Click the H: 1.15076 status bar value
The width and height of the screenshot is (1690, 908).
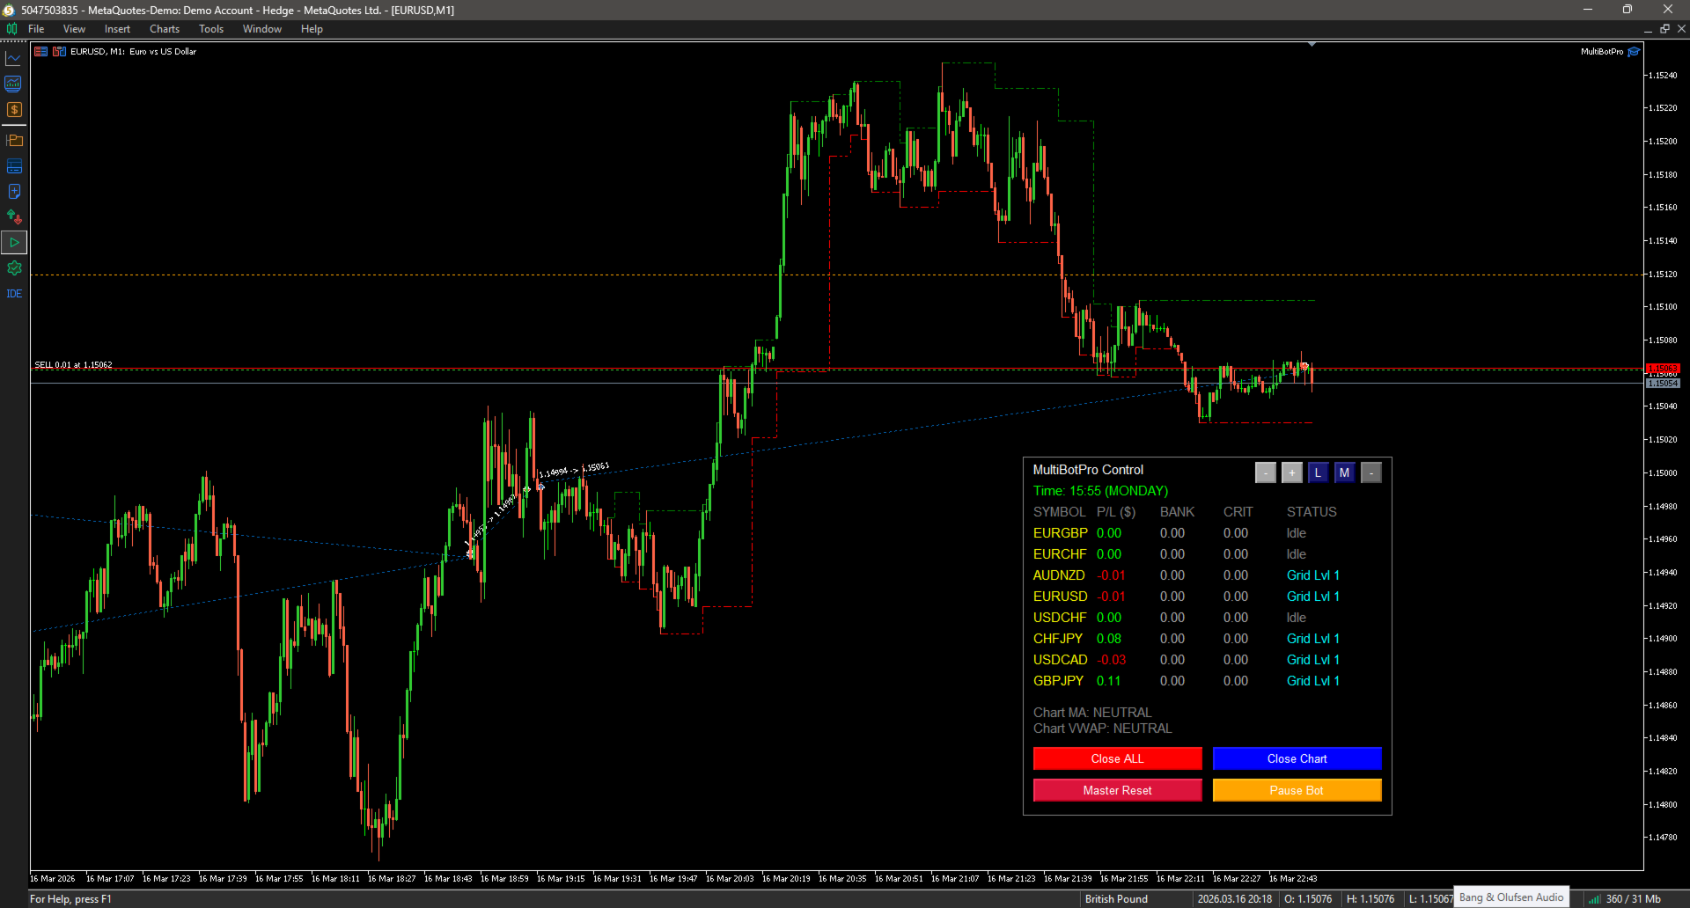click(1370, 899)
